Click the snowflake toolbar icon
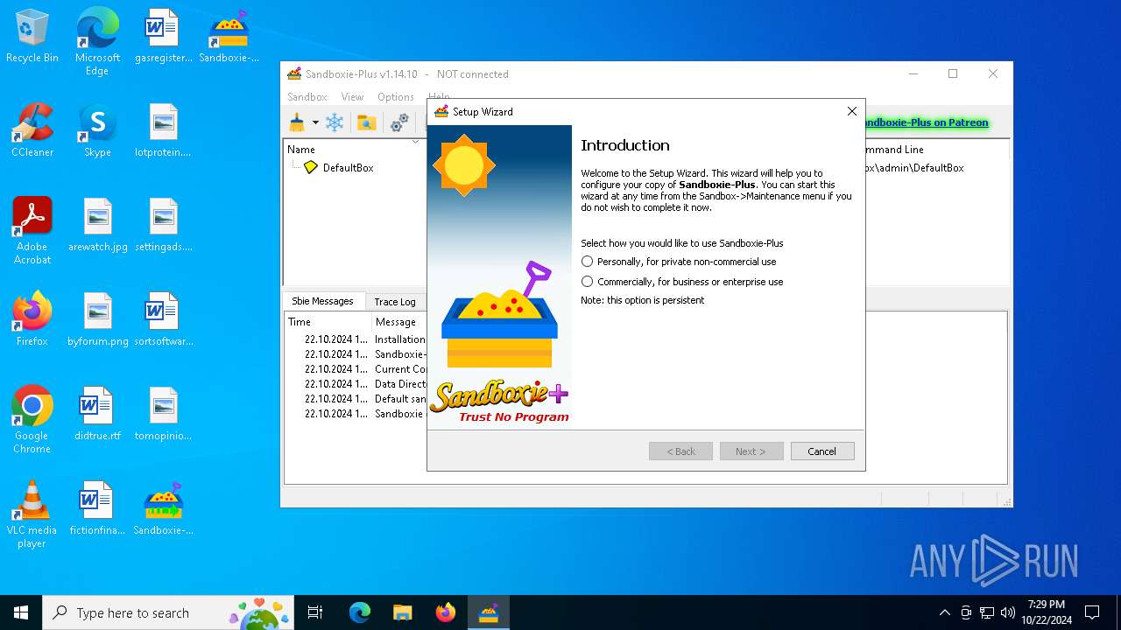This screenshot has width=1121, height=630. [x=335, y=123]
